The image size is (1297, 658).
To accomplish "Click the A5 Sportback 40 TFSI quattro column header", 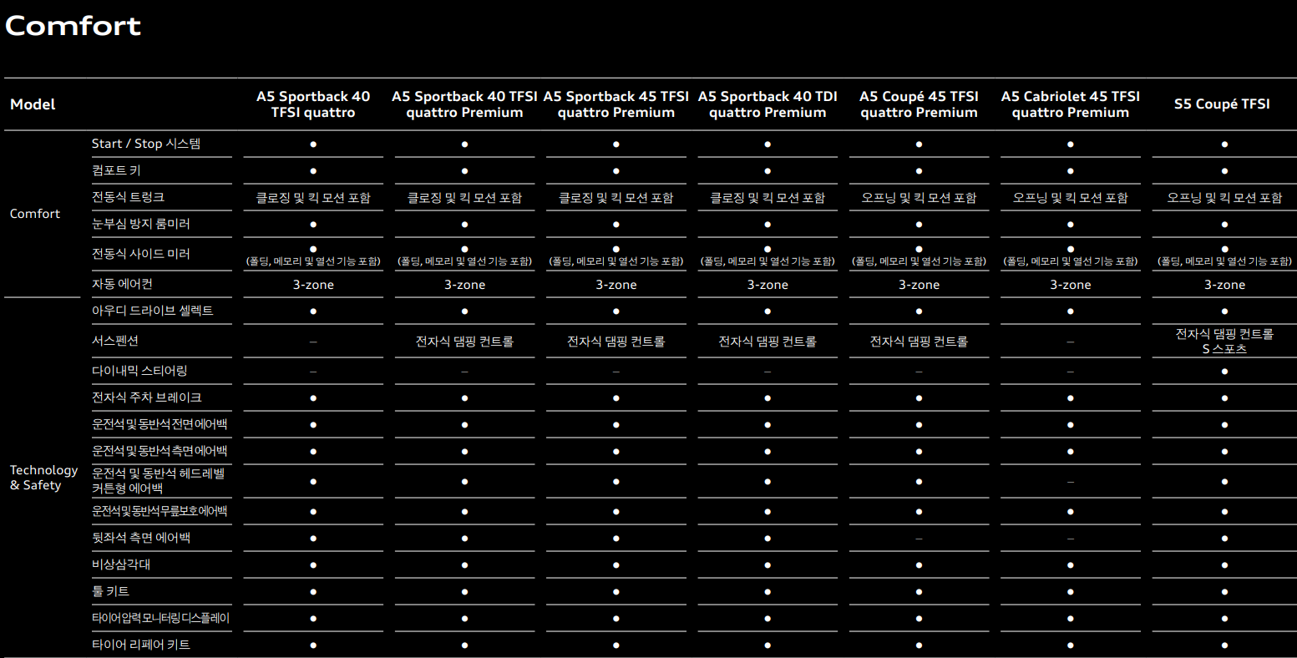I will pos(313,104).
